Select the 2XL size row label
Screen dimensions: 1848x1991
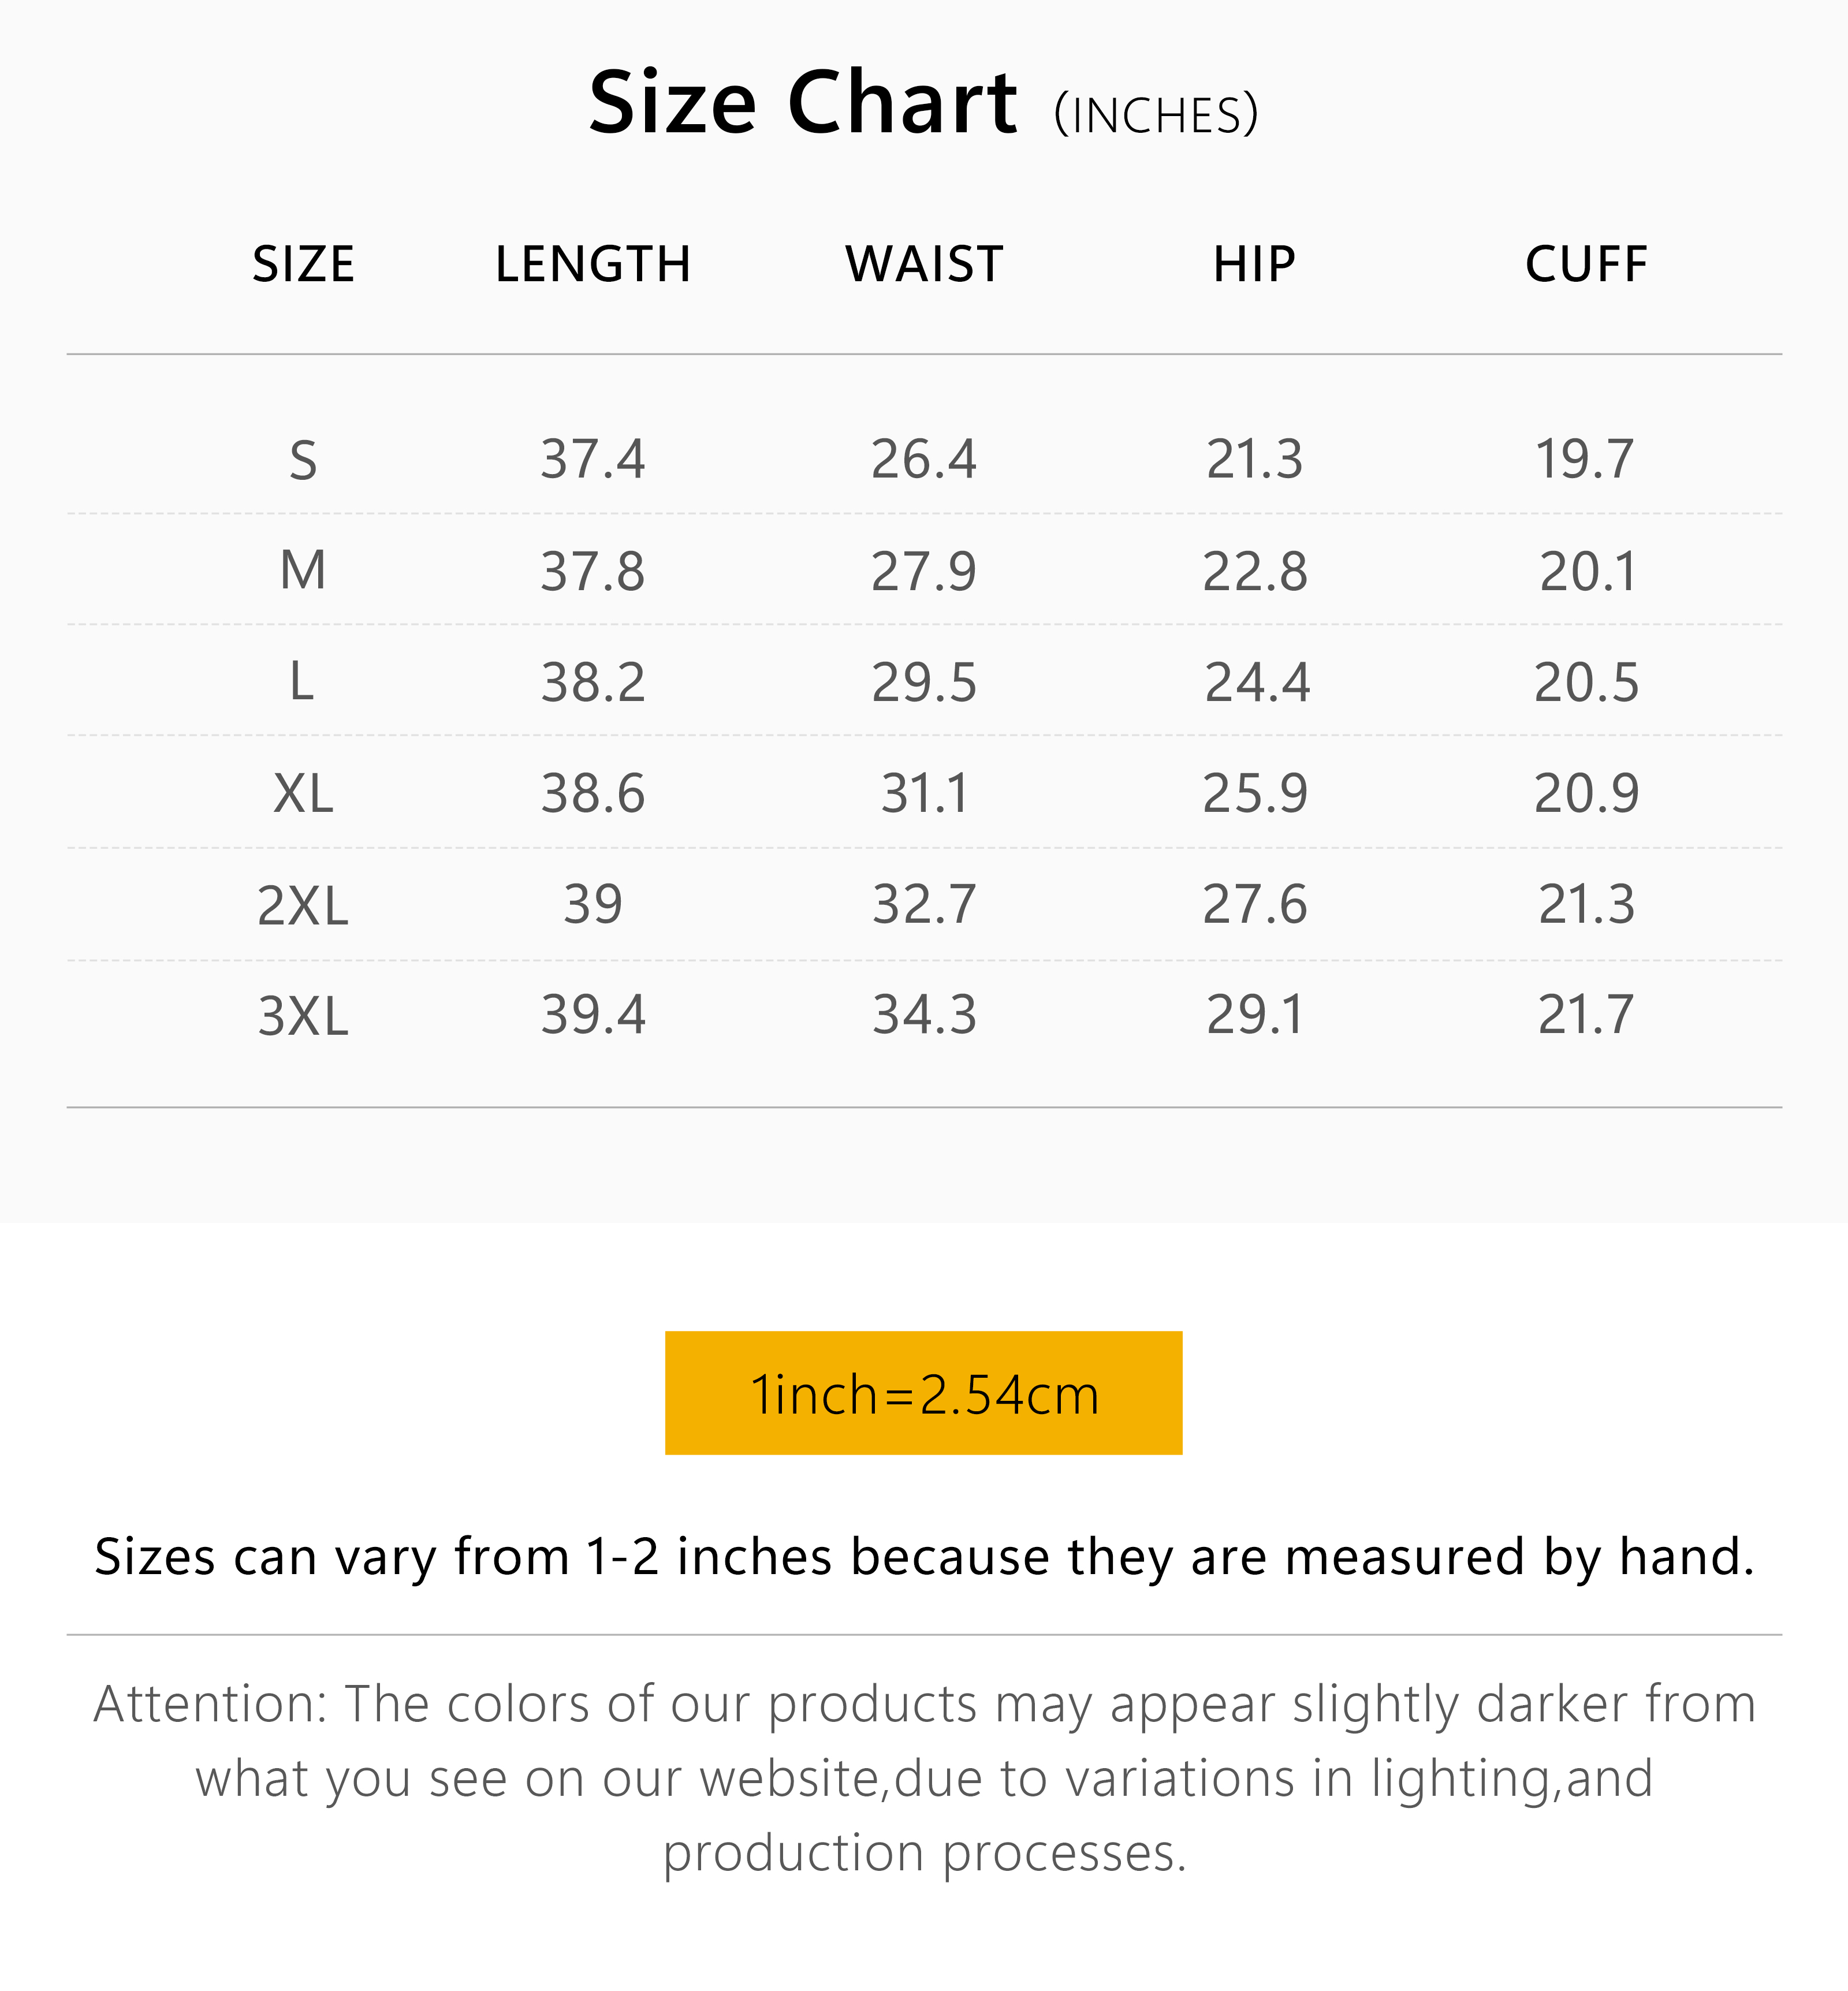[303, 906]
